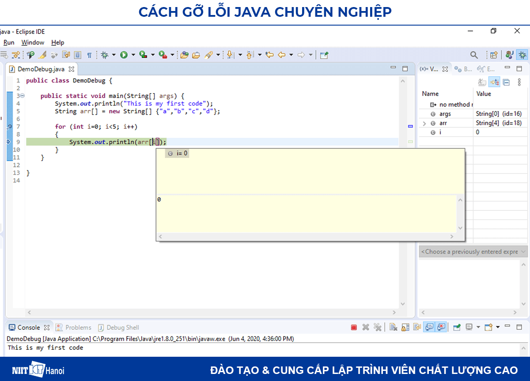The image size is (530, 381).
Task: Open the Java perspective icon
Action: (x=509, y=55)
